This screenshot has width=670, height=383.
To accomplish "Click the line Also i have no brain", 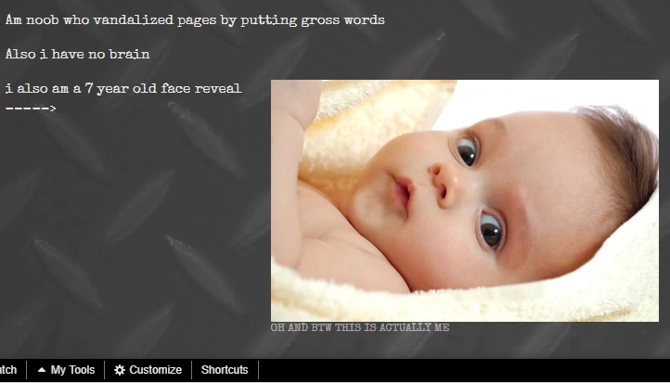I will click(77, 54).
